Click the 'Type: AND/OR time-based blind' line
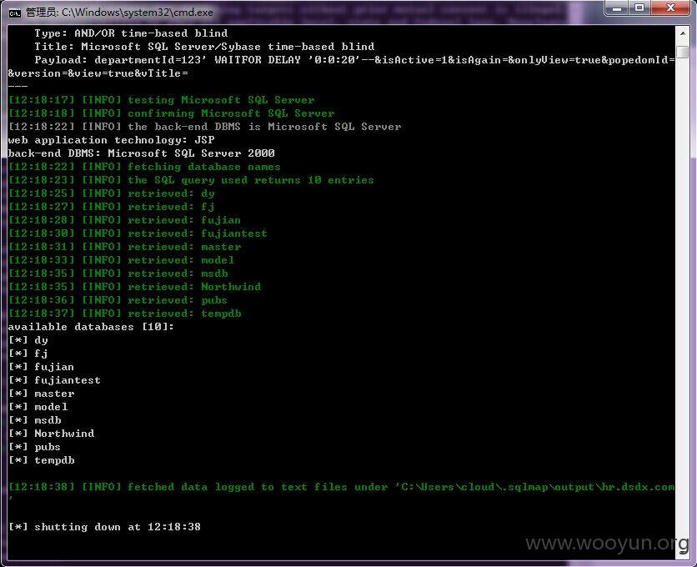 (x=131, y=33)
